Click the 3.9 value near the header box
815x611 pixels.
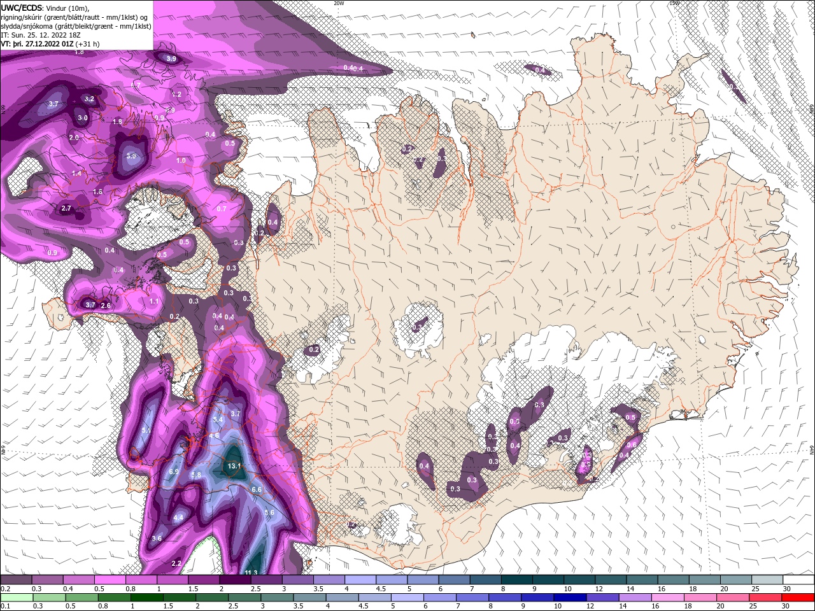(171, 59)
